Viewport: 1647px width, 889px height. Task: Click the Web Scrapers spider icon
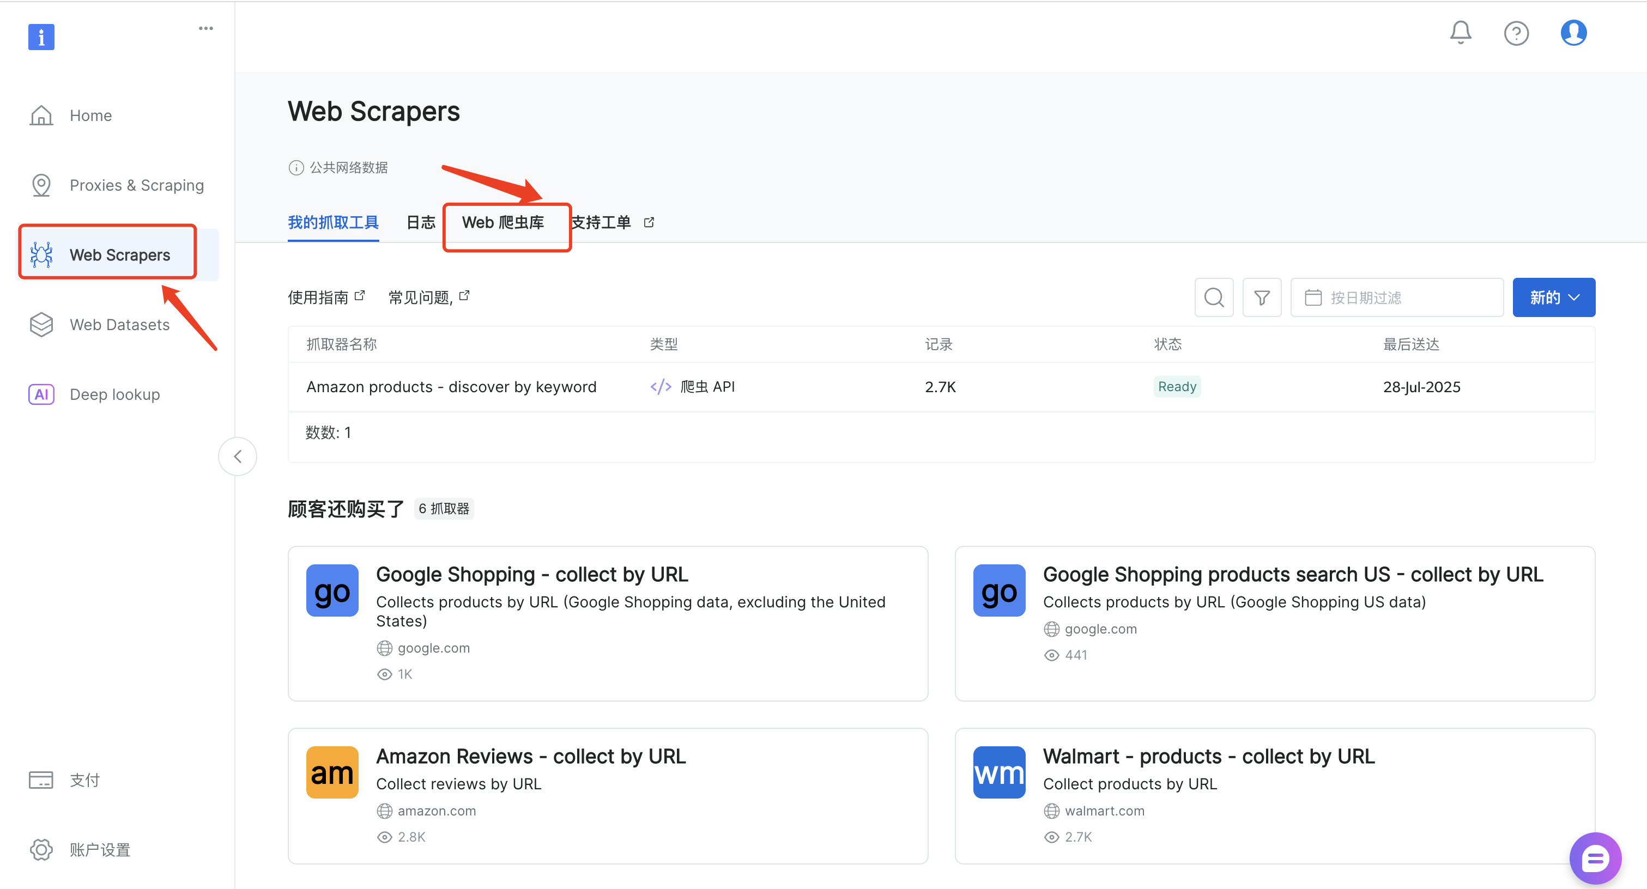41,254
